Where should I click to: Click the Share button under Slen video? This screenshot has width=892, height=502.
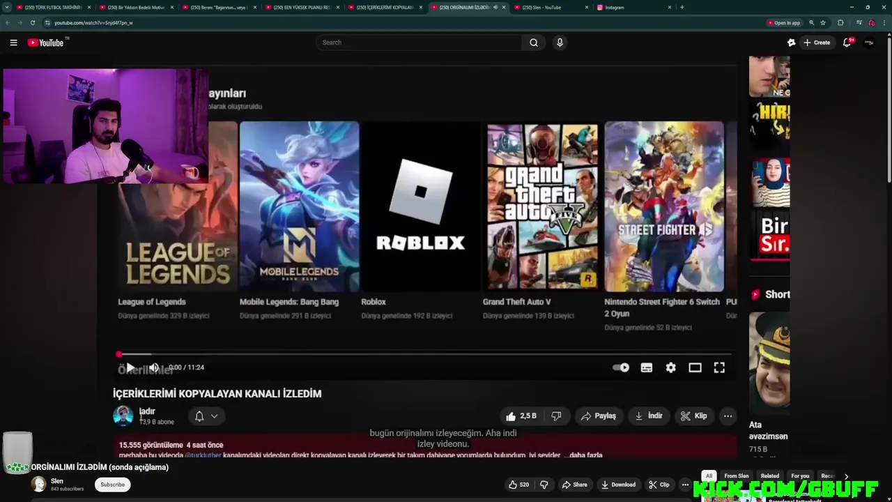[575, 485]
